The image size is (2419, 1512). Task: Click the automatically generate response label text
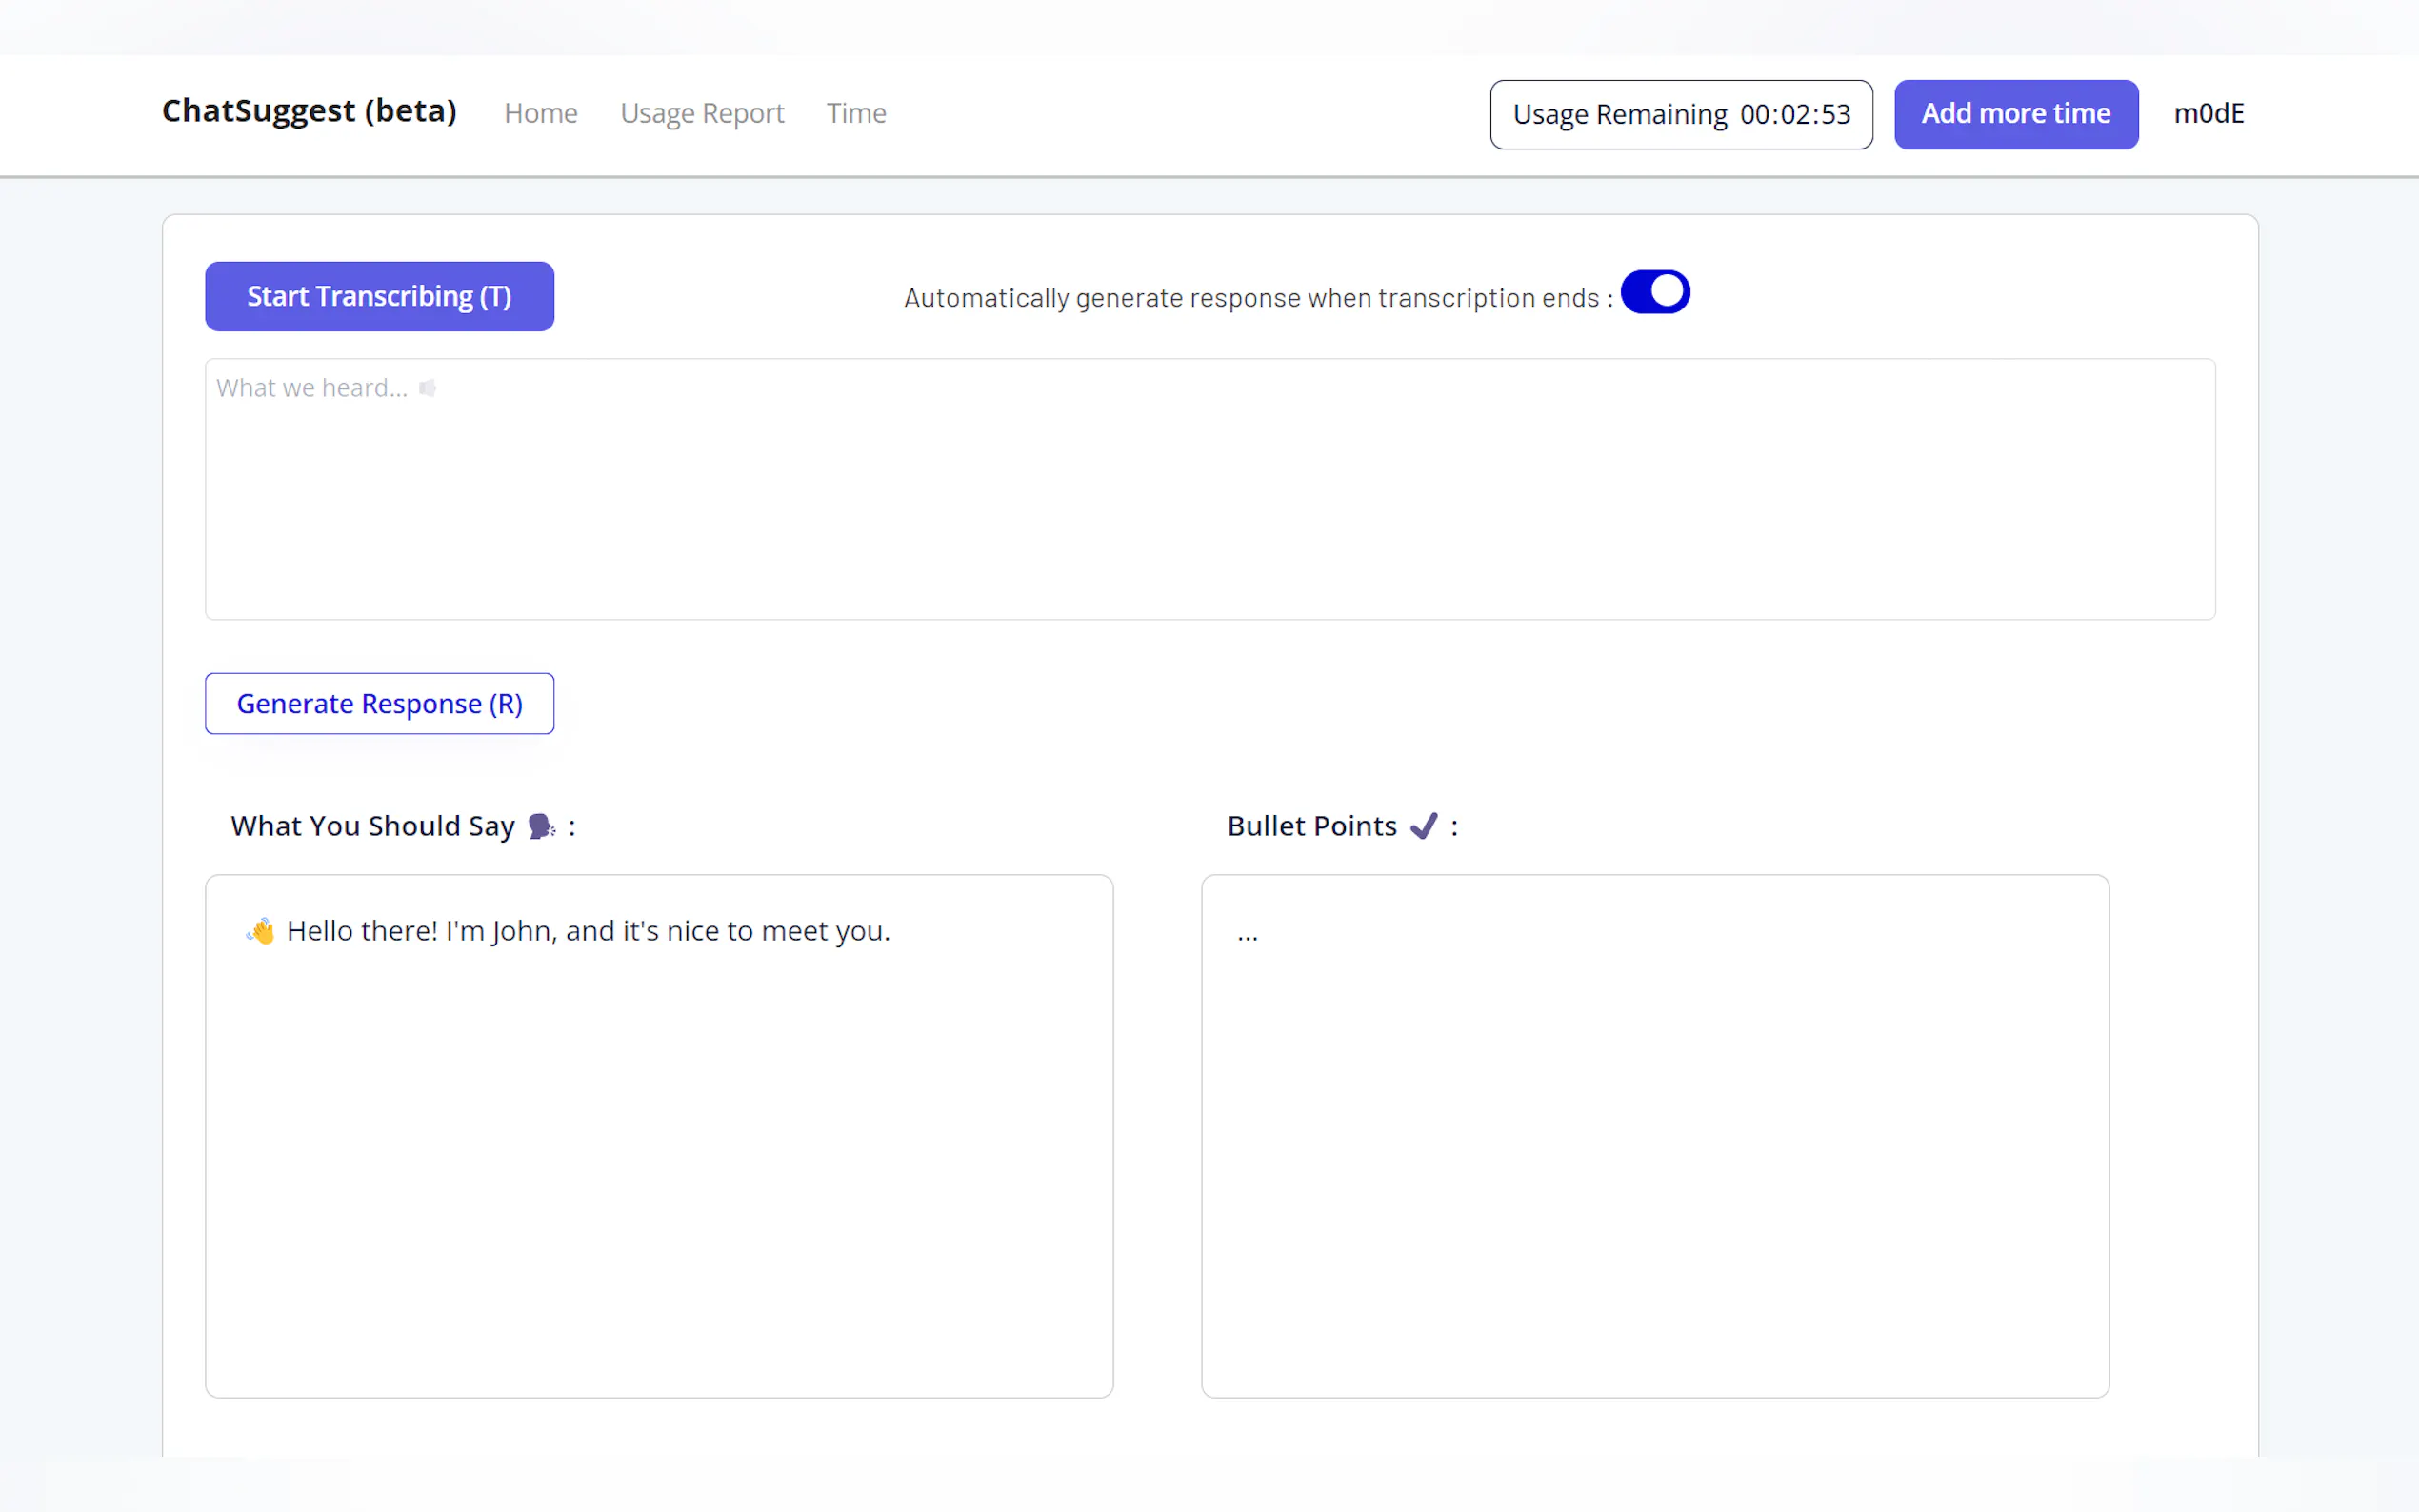[1257, 298]
